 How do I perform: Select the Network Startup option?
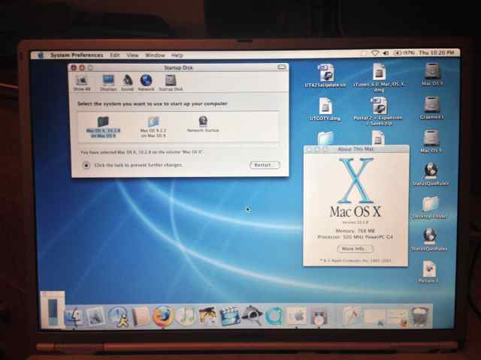[203, 124]
